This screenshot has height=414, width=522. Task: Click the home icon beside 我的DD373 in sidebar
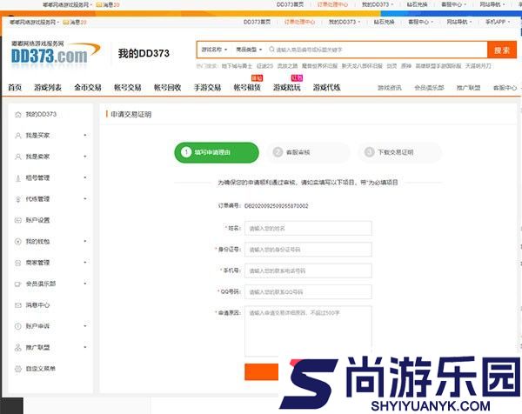pos(18,115)
